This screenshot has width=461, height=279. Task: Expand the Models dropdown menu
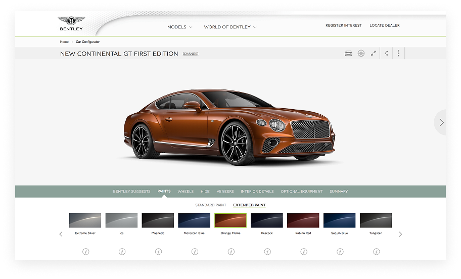click(x=179, y=27)
